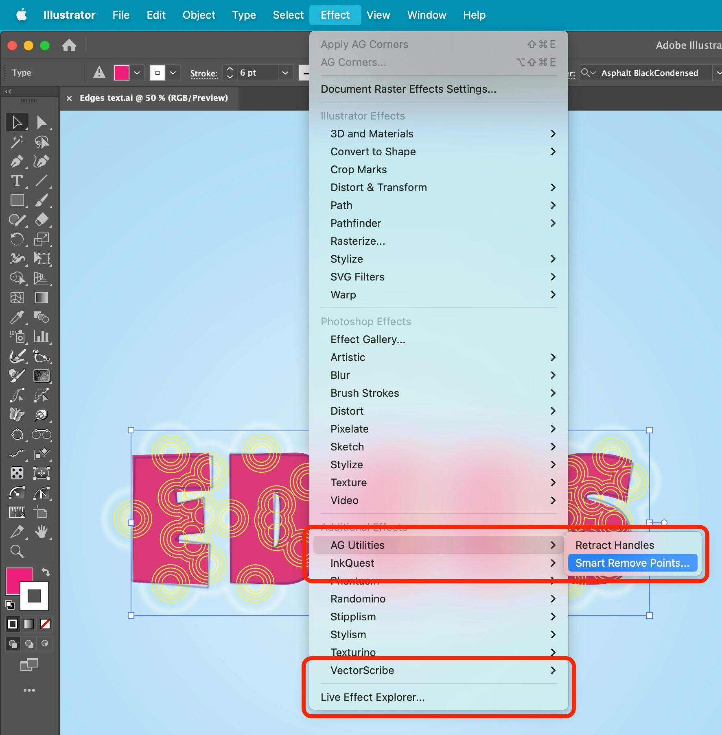This screenshot has height=735, width=722.
Task: Open the stroke weight dropdown
Action: coord(285,73)
